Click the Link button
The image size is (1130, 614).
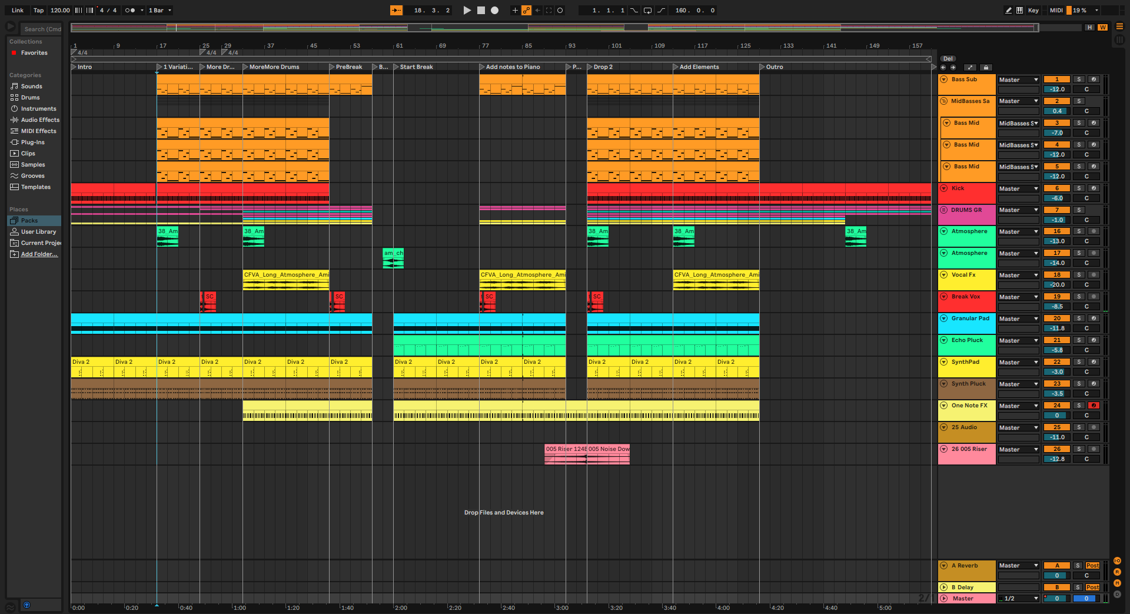[18, 10]
